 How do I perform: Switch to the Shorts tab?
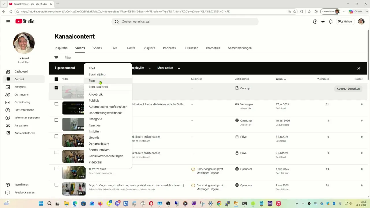[x=97, y=48]
